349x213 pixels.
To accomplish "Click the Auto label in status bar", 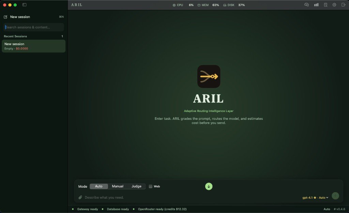I will pos(327,209).
